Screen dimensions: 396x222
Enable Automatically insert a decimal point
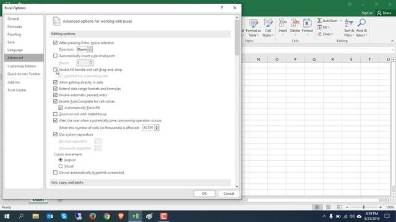pos(55,55)
